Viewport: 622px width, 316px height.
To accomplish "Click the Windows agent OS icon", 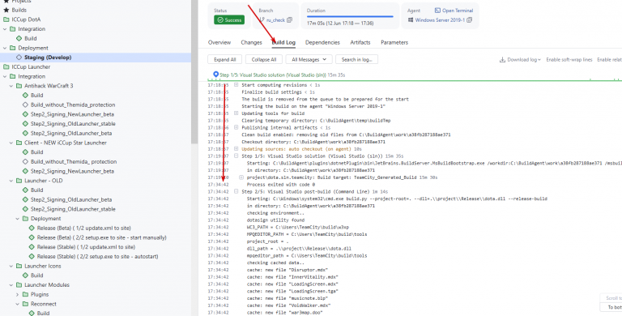I will (411, 19).
